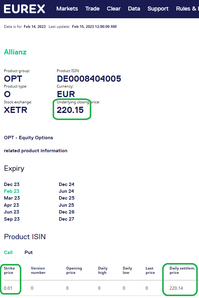Screen dimensions: 199x298
Task: Choose the Dec 27 expiry
Action: click(x=67, y=219)
